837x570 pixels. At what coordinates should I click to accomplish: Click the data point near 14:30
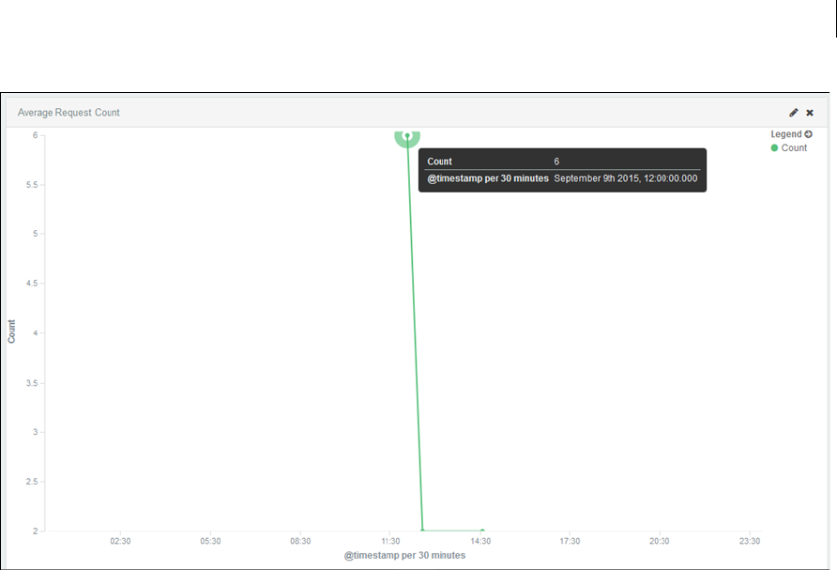point(482,531)
